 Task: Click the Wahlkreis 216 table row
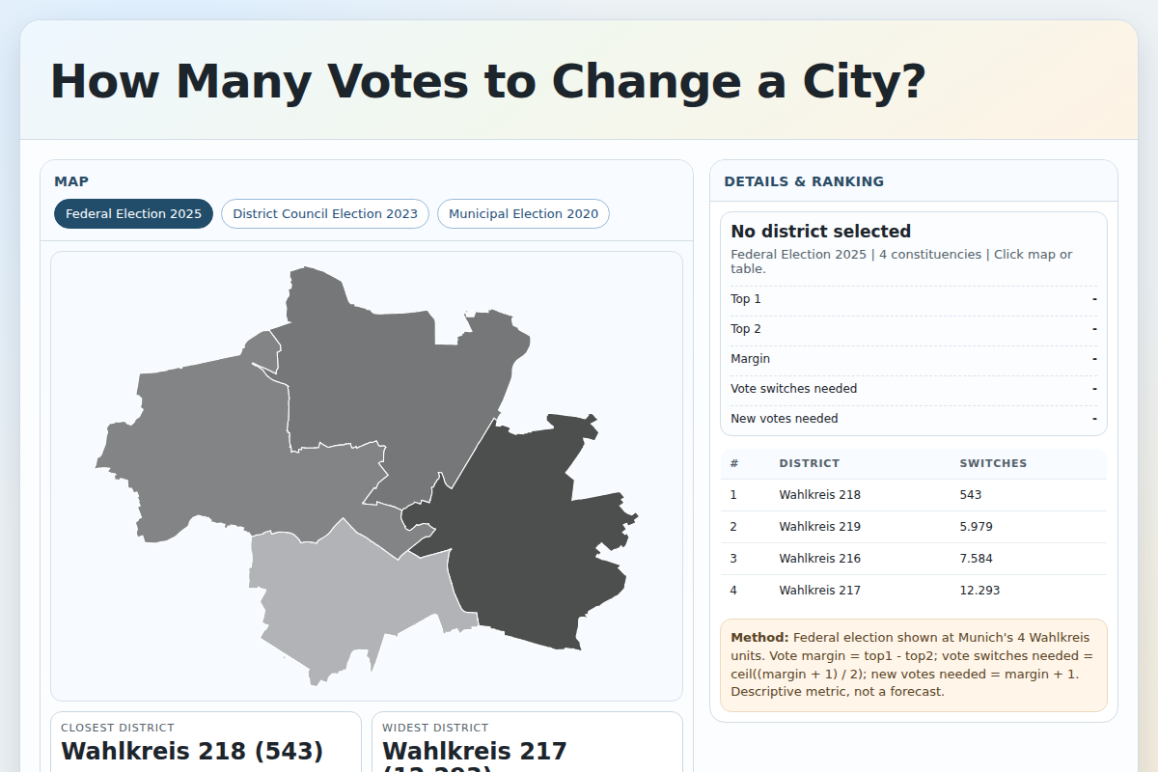pyautogui.click(x=819, y=558)
